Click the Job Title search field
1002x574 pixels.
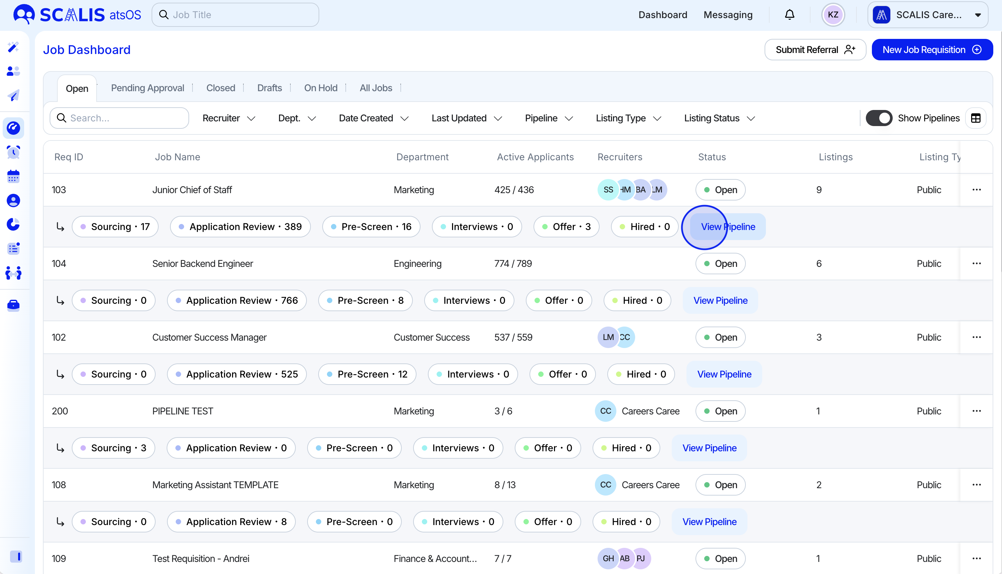point(235,15)
